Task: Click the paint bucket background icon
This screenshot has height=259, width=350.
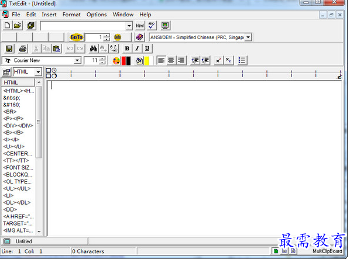Action: click(x=139, y=61)
